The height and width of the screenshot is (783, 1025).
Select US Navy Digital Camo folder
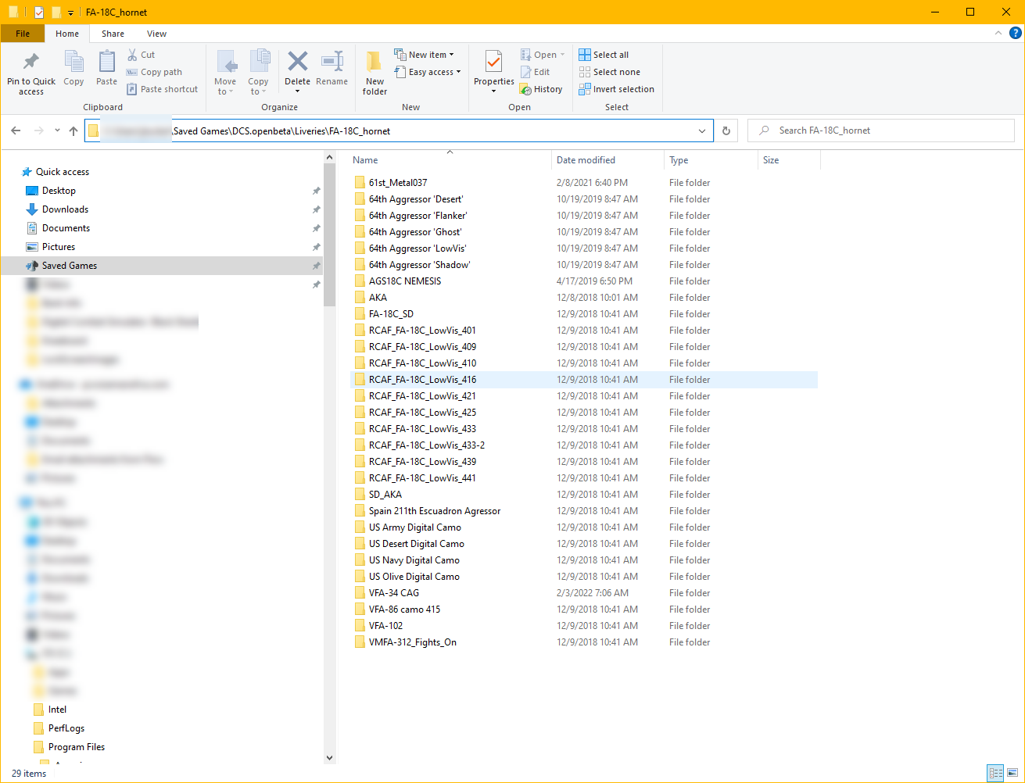pos(414,560)
